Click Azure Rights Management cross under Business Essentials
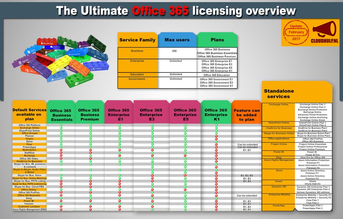This screenshot has height=219, width=343. pyautogui.click(x=61, y=209)
